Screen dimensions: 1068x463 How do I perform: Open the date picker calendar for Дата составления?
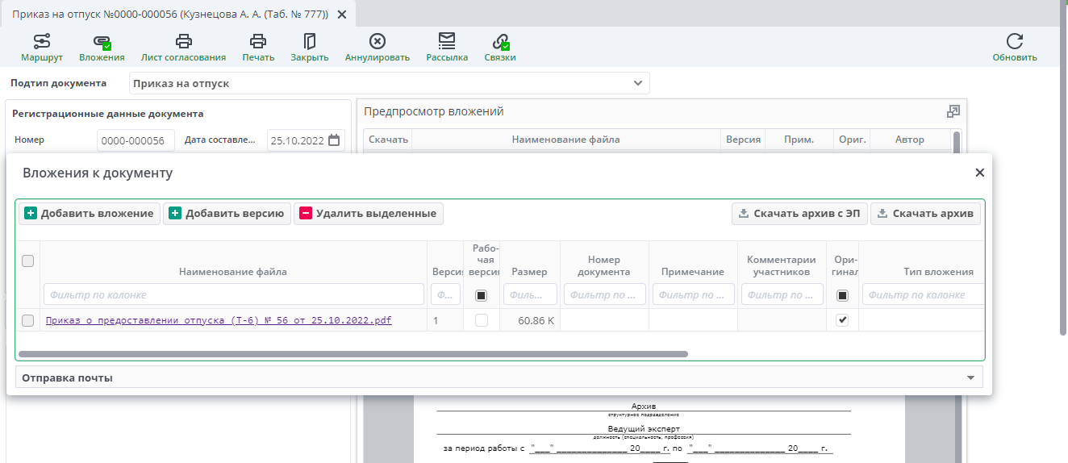[x=334, y=140]
